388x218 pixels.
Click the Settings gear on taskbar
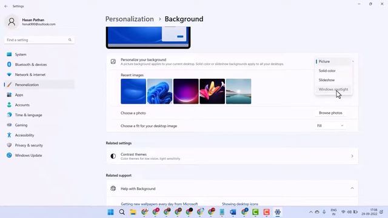(278, 212)
